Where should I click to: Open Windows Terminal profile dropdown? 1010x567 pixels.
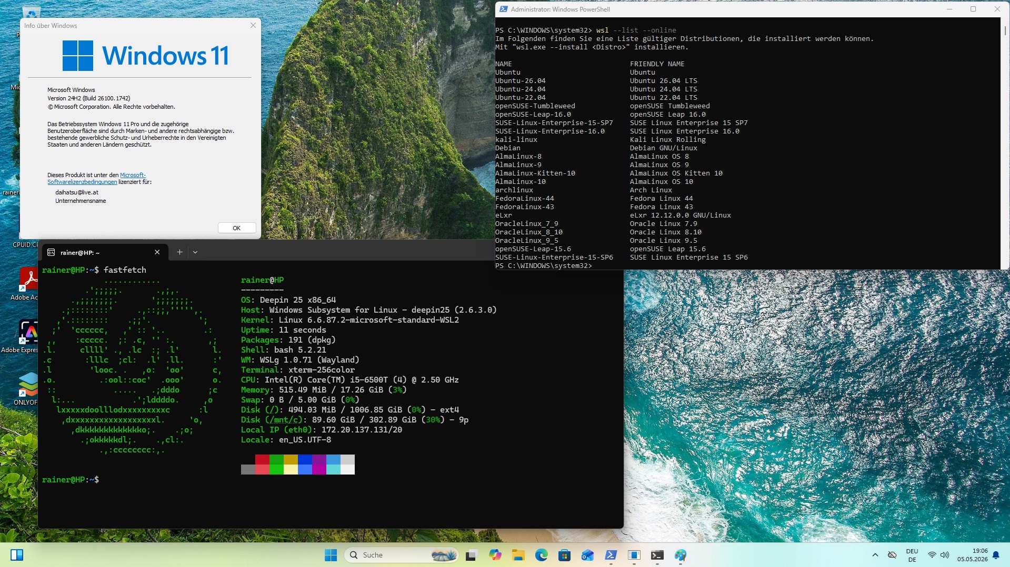tap(195, 252)
